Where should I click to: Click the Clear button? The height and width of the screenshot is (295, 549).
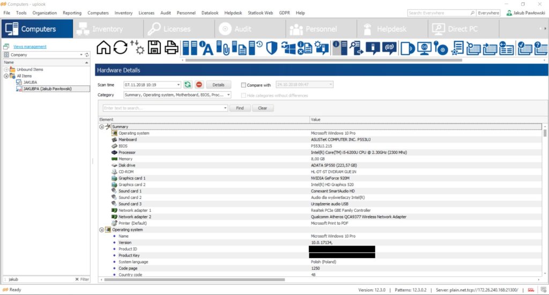[x=263, y=108]
